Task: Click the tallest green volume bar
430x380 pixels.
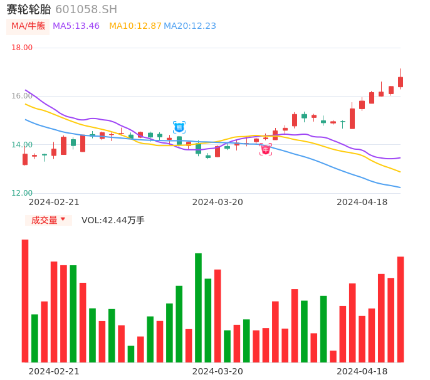Action: pyautogui.click(x=198, y=307)
